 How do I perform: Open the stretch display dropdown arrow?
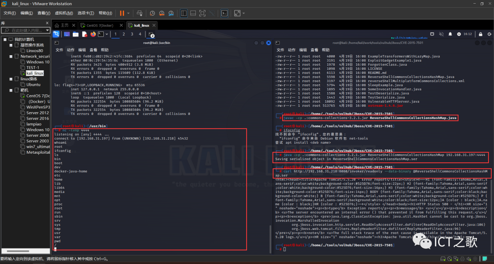[x=243, y=13]
